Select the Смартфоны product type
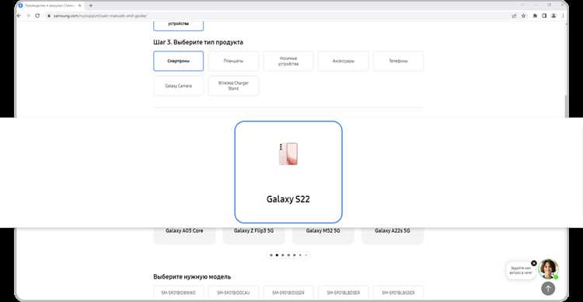Image resolution: width=583 pixels, height=302 pixels. point(179,61)
